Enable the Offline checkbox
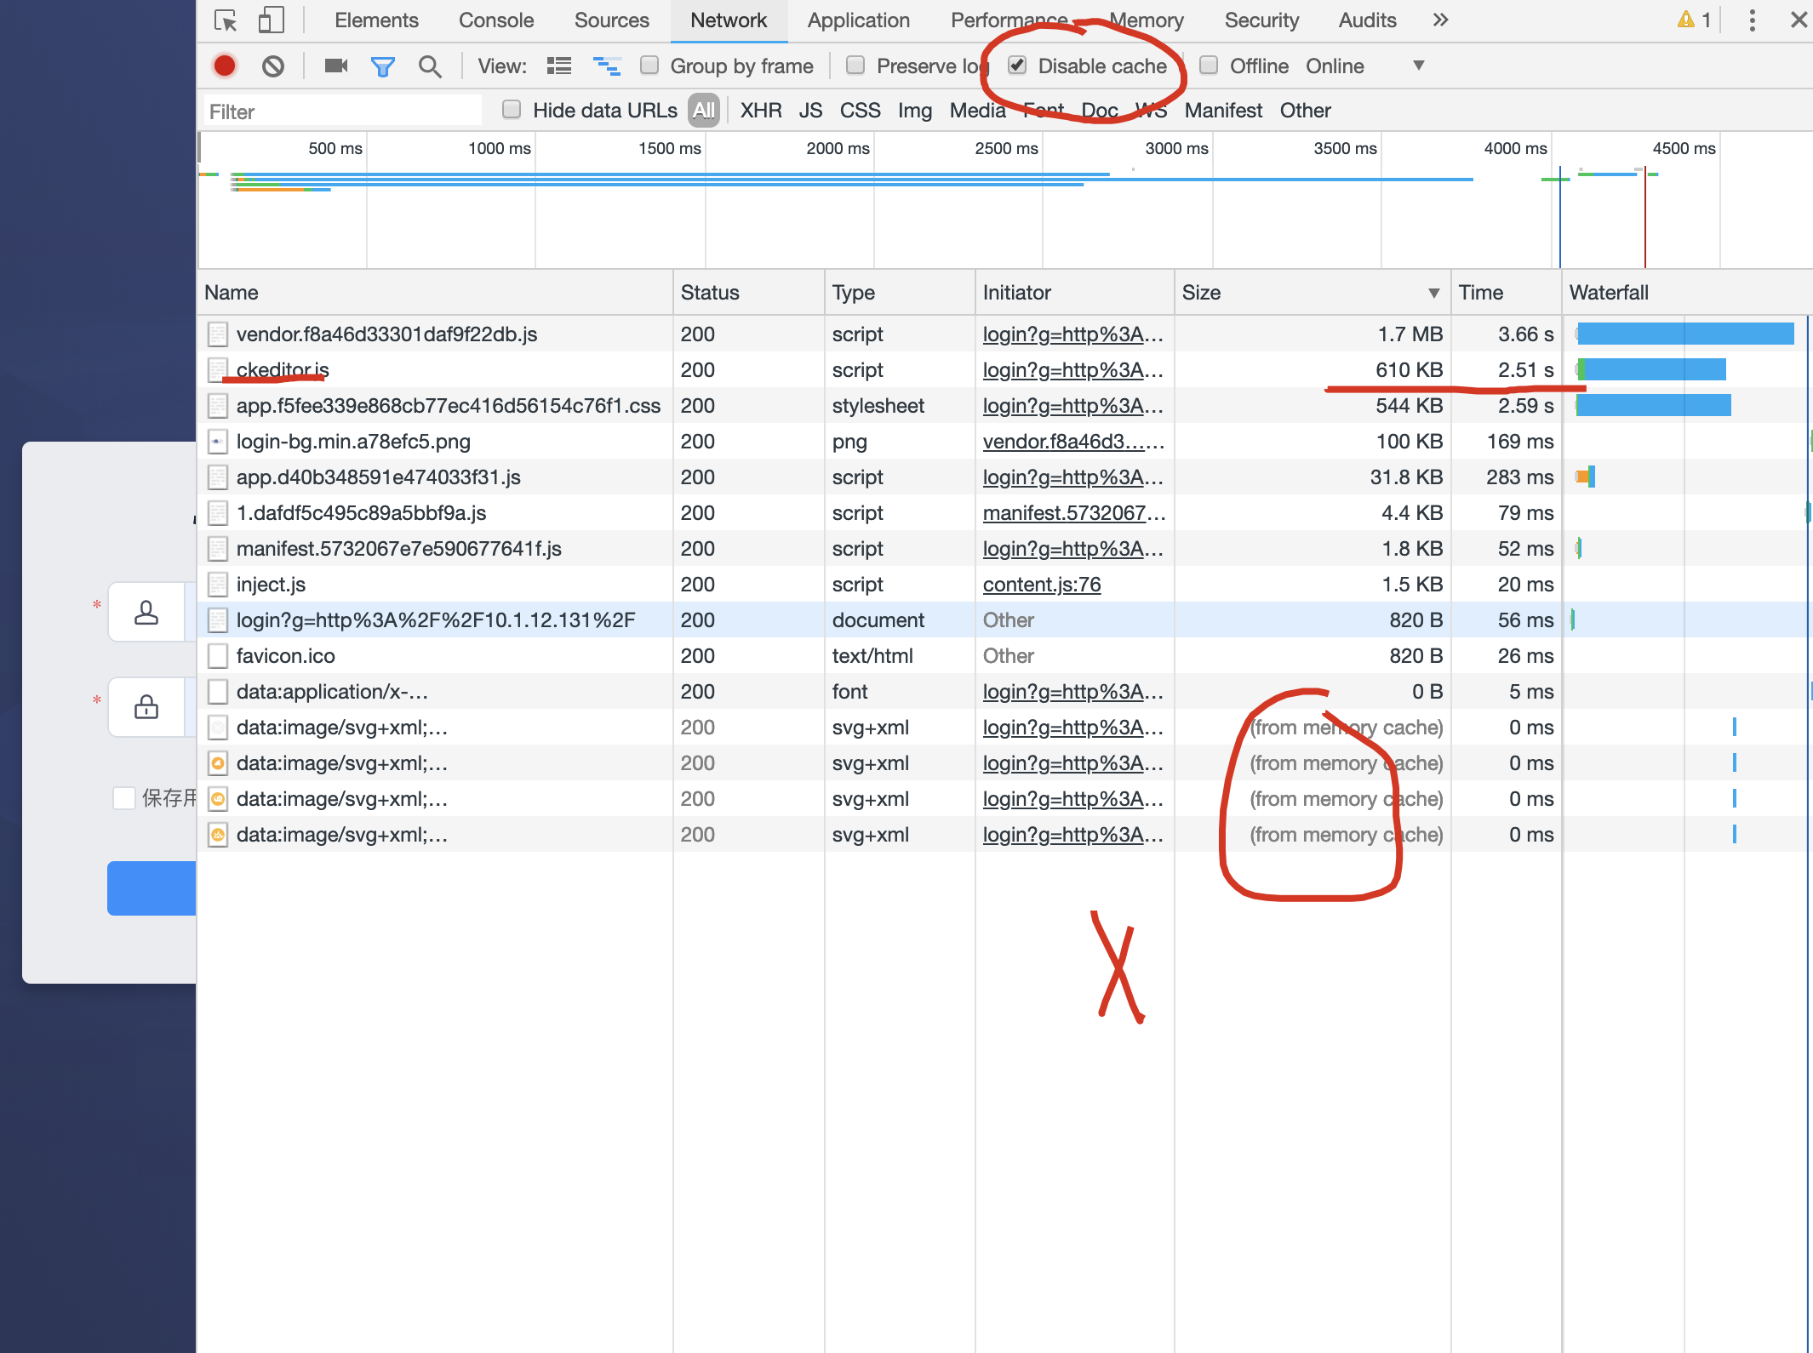1813x1353 pixels. 1209,66
